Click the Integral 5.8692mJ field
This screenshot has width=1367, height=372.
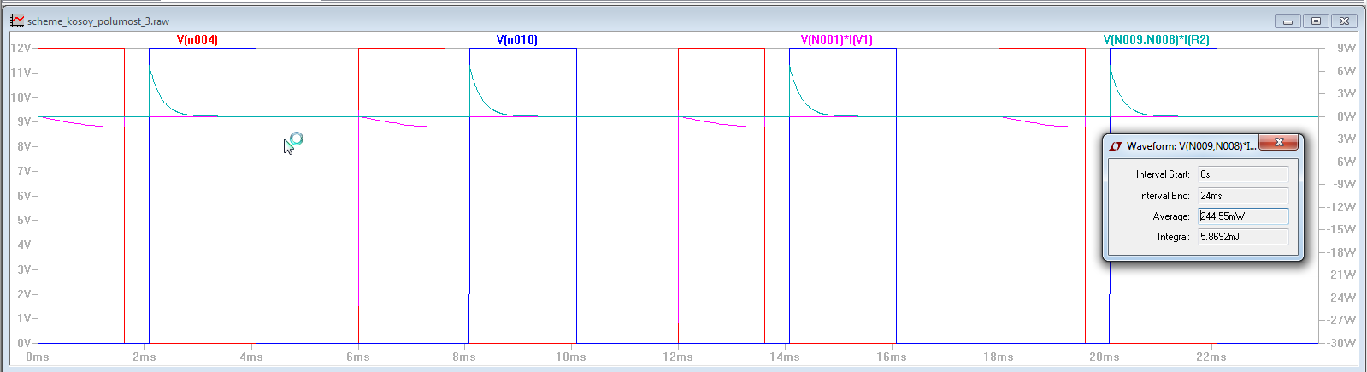[x=1242, y=237]
